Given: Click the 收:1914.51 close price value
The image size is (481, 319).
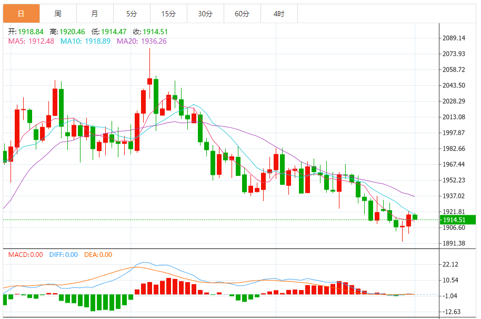Looking at the screenshot, I should tap(150, 32).
